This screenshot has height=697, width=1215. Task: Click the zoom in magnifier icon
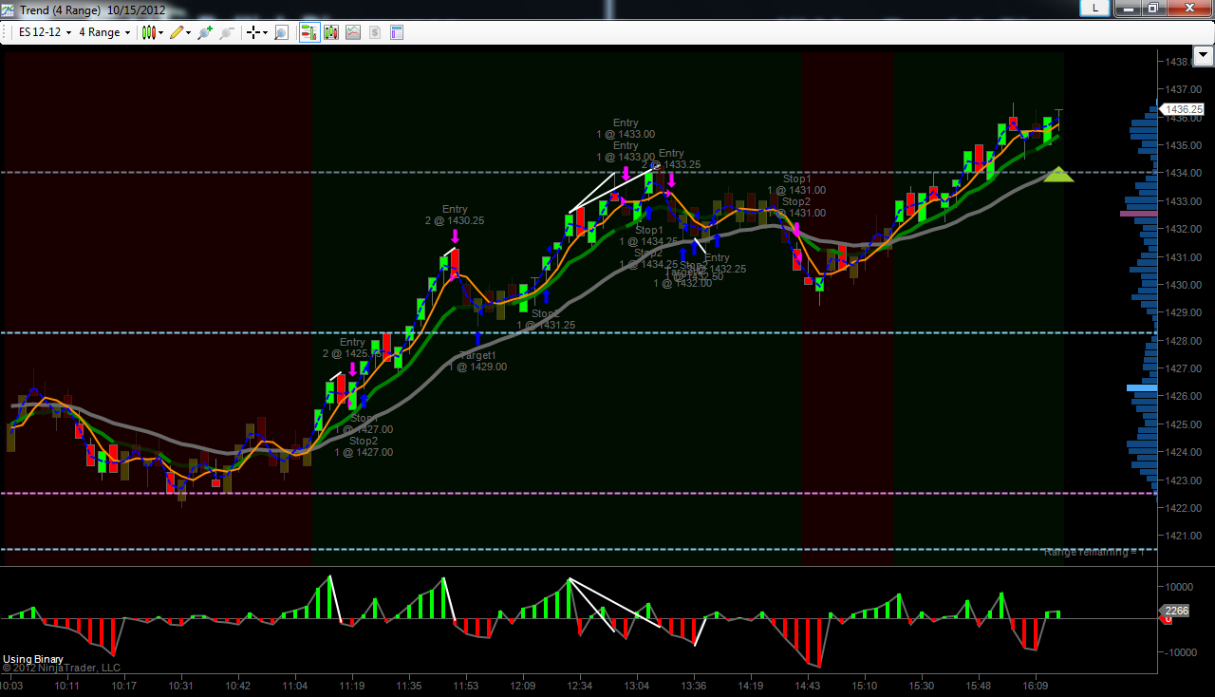[x=204, y=32]
